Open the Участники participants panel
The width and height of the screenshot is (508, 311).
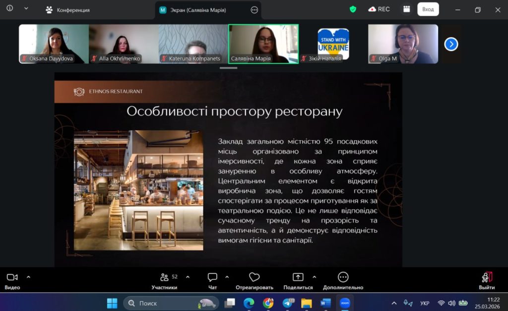[x=164, y=278]
